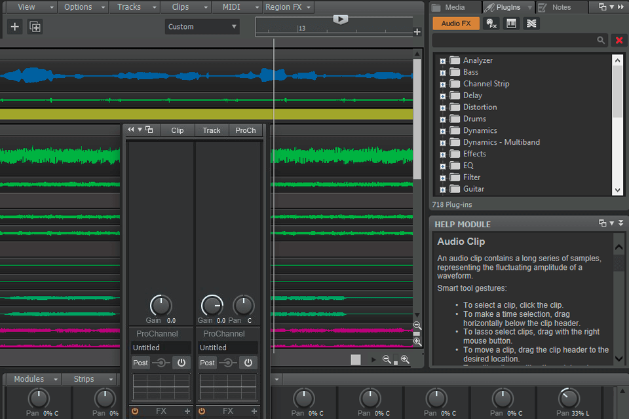Screen dimensions: 629x419
Task: Add an effect to track FX rack
Action: (x=254, y=411)
